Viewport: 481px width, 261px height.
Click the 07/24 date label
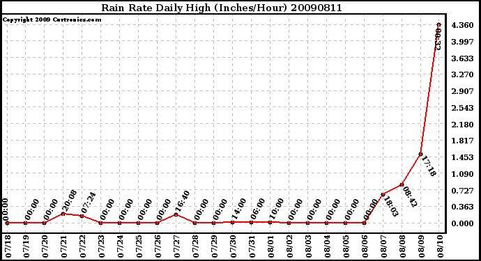tap(120, 246)
